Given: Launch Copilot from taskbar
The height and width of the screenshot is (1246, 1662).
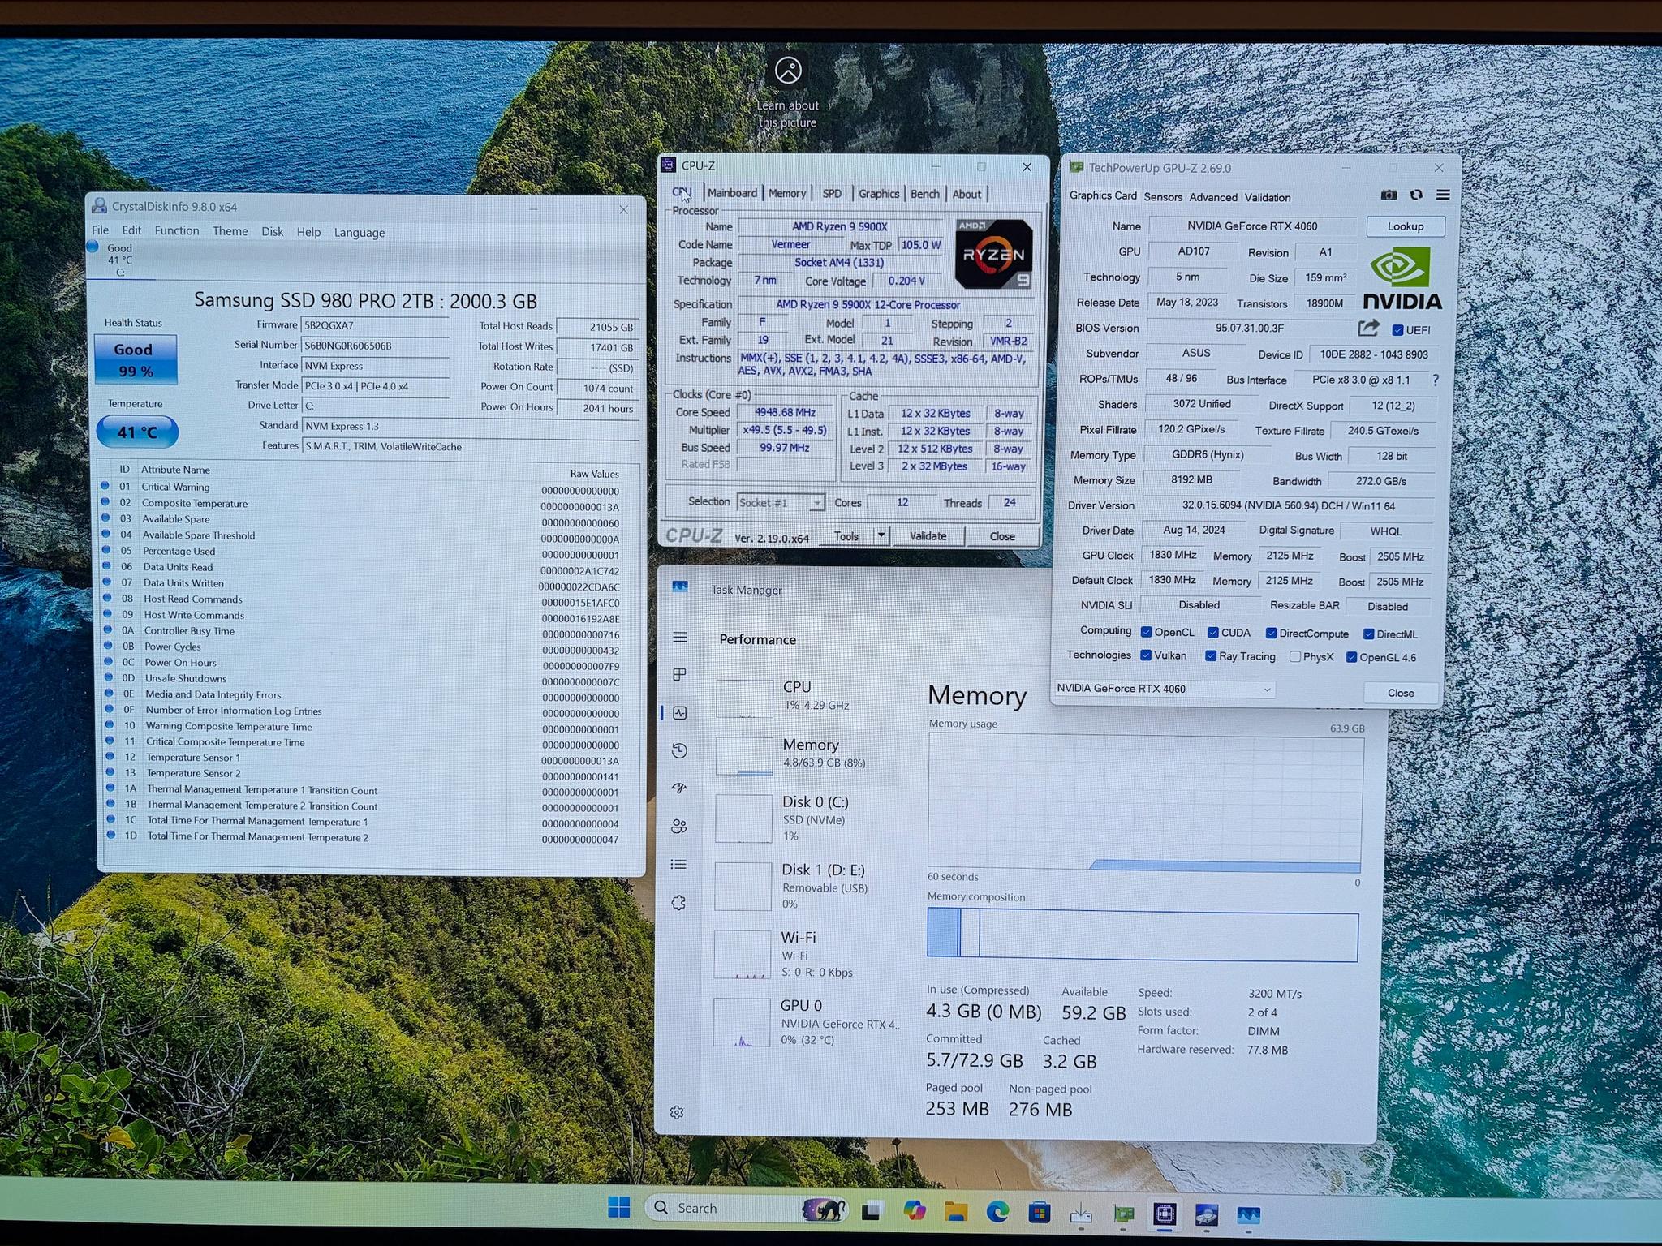Looking at the screenshot, I should 915,1210.
